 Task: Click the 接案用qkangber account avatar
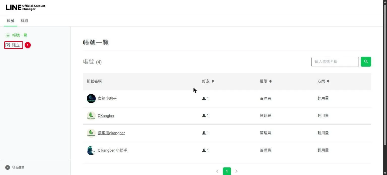tap(91, 133)
